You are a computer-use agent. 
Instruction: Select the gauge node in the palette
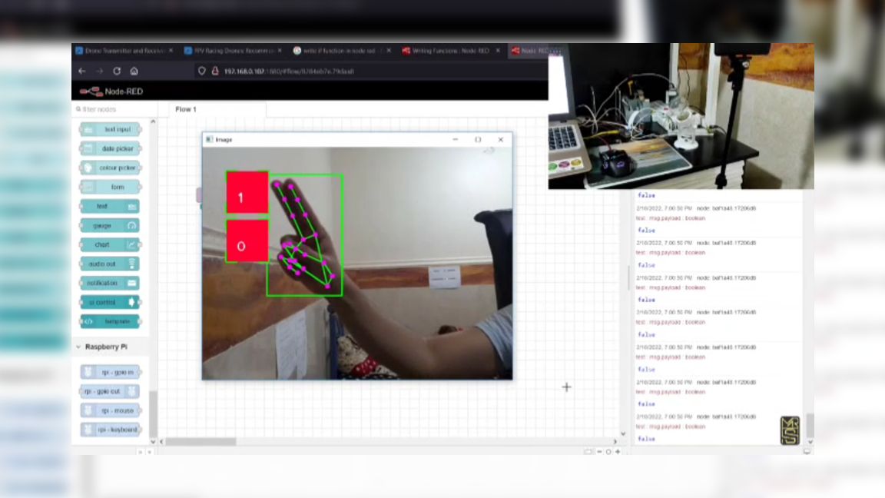coord(109,225)
